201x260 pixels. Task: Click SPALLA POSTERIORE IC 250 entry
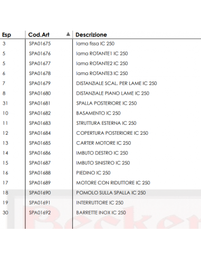click(x=107, y=103)
